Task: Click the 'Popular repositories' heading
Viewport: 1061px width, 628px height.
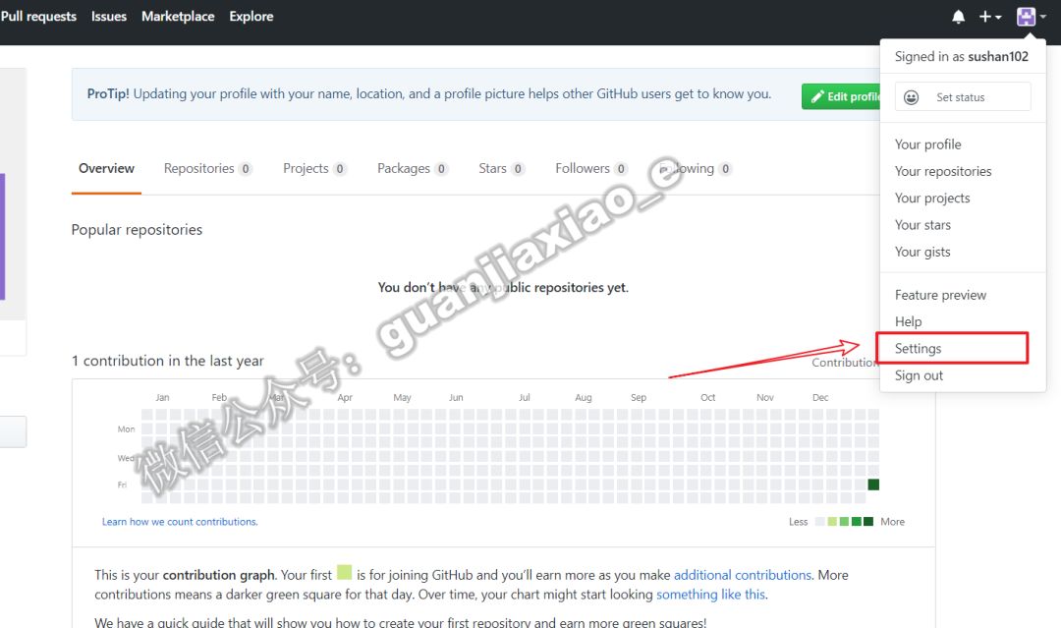Action: point(137,230)
